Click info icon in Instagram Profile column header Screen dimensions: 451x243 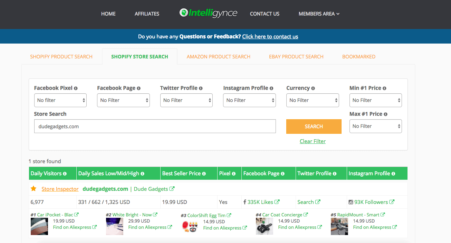point(393,174)
